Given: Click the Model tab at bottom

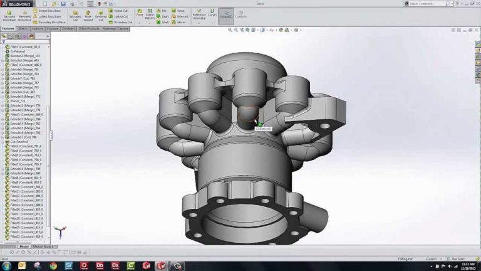Looking at the screenshot, I should 24,247.
